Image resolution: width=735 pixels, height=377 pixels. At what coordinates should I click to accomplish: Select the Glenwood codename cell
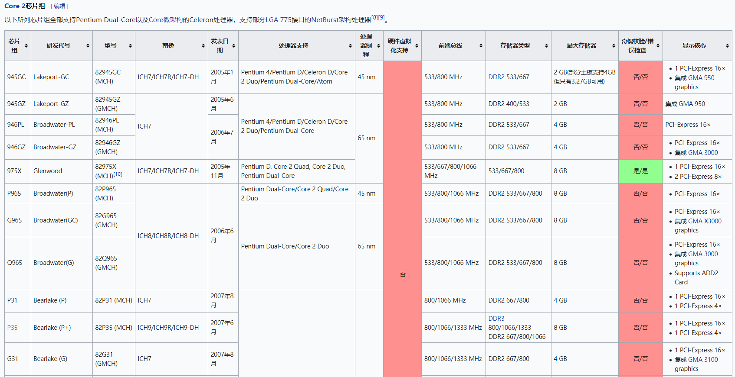click(x=62, y=171)
